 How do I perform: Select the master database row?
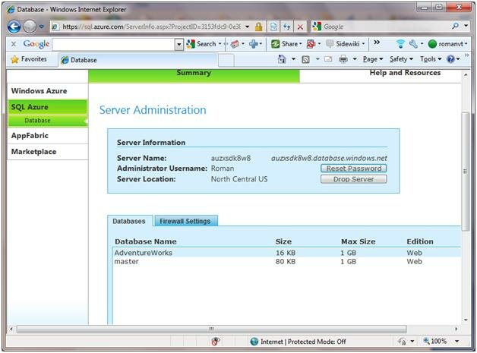click(287, 261)
